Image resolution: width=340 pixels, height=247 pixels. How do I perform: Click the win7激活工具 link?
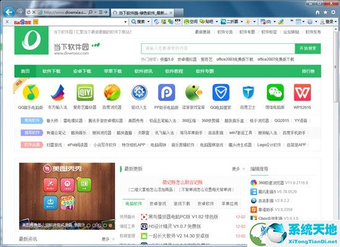240,133
